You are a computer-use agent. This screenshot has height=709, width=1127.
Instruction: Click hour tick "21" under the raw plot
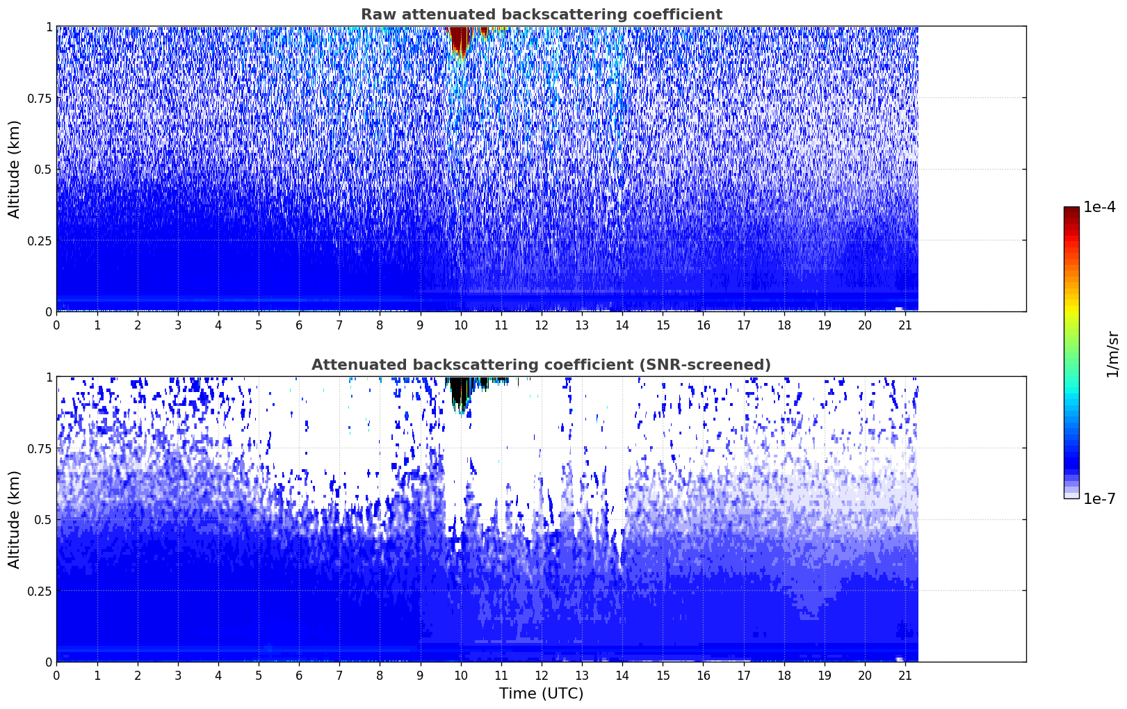pyautogui.click(x=905, y=325)
